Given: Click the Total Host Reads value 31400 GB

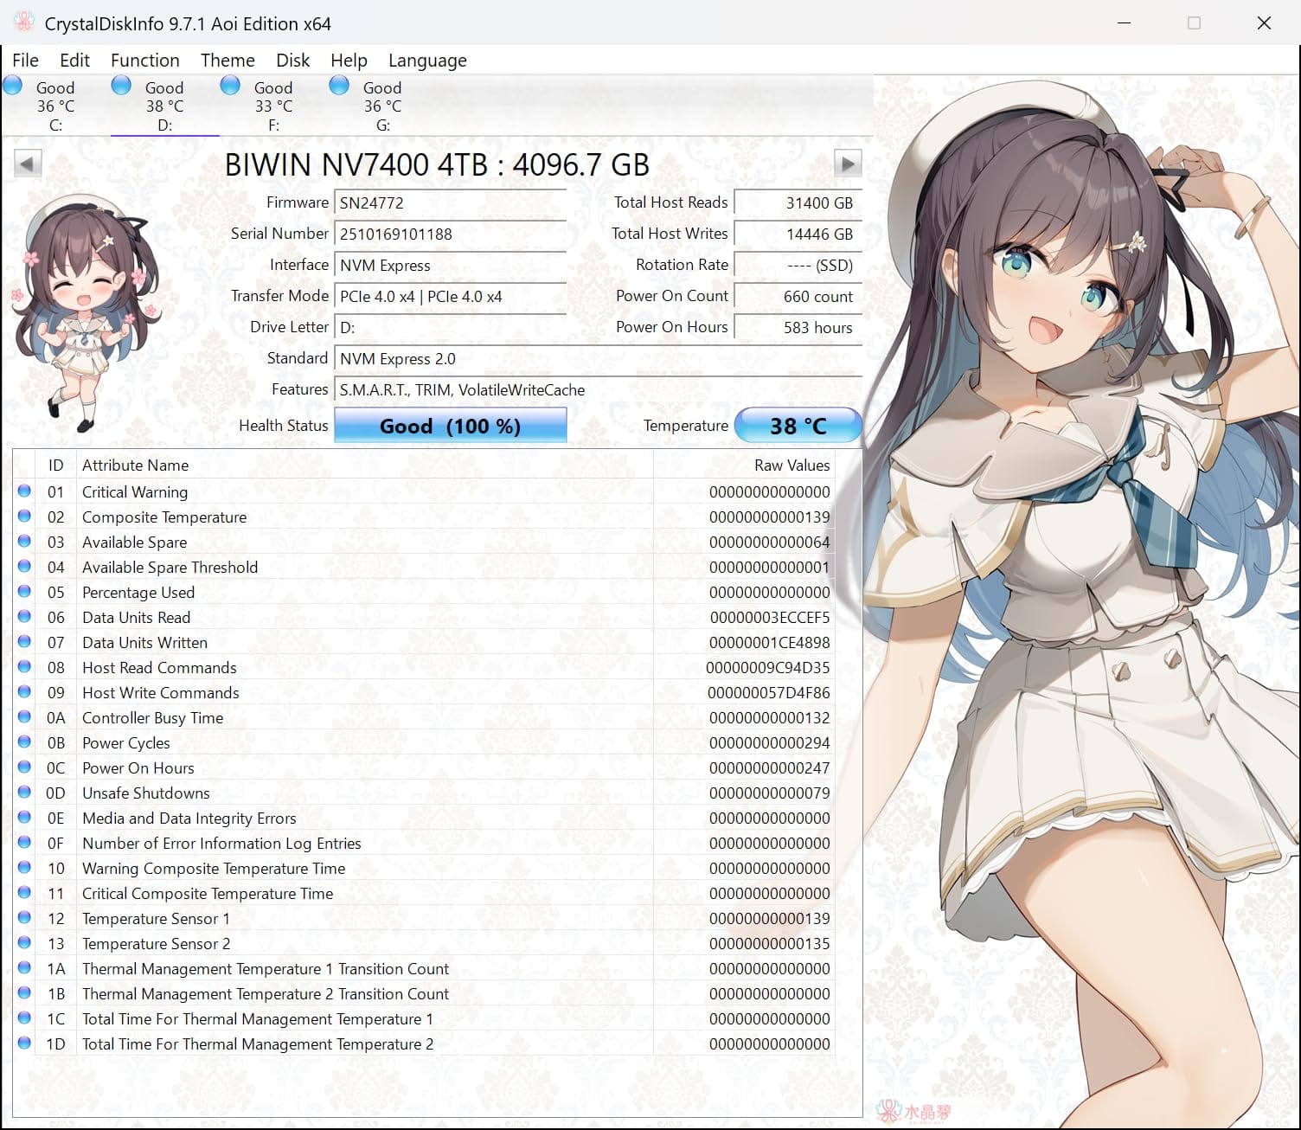Looking at the screenshot, I should tap(798, 202).
